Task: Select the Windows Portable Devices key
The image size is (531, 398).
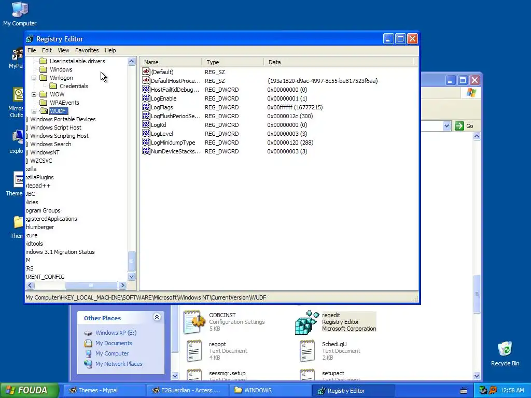Action: click(x=63, y=119)
